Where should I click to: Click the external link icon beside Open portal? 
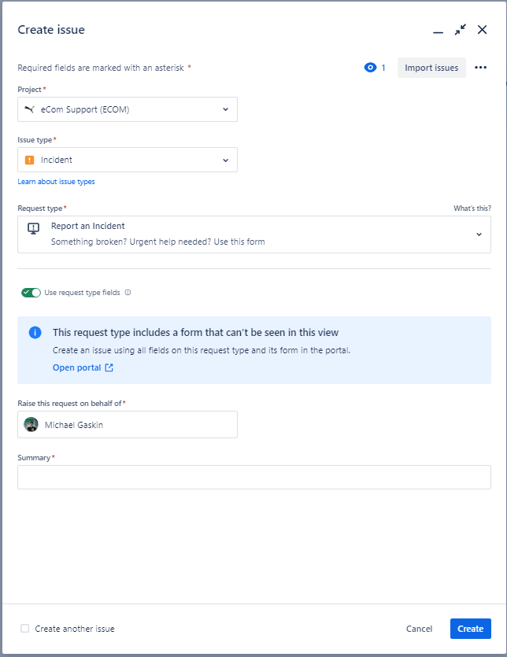pos(109,367)
